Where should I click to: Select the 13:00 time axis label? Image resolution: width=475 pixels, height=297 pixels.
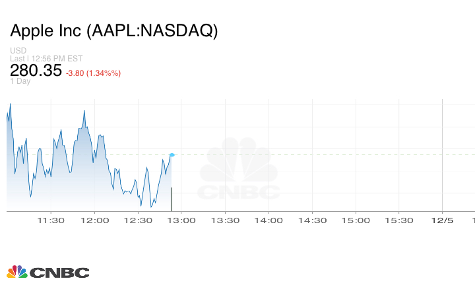pyautogui.click(x=181, y=220)
